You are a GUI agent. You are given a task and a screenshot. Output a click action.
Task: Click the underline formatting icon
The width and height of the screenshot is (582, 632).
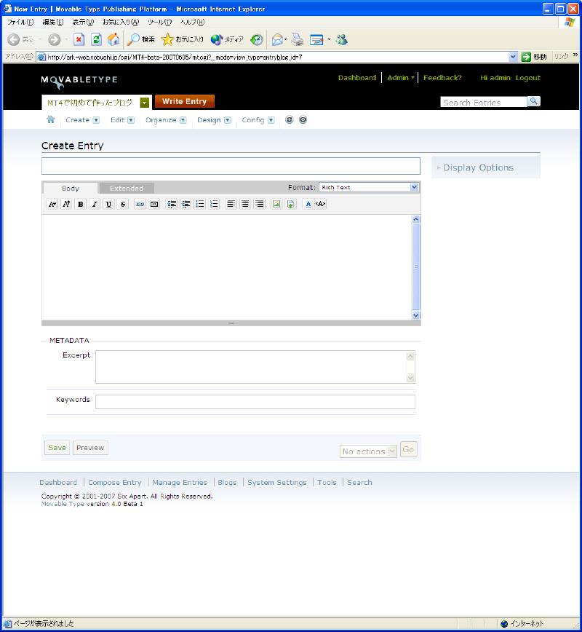(108, 205)
